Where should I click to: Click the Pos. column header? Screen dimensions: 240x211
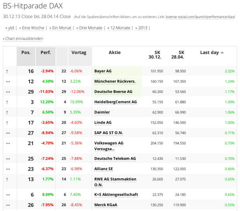(26, 52)
